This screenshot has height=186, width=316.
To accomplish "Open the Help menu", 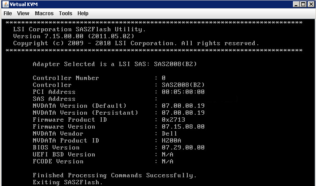I will pyautogui.click(x=83, y=13).
